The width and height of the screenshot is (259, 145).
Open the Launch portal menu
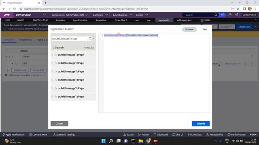point(123,15)
